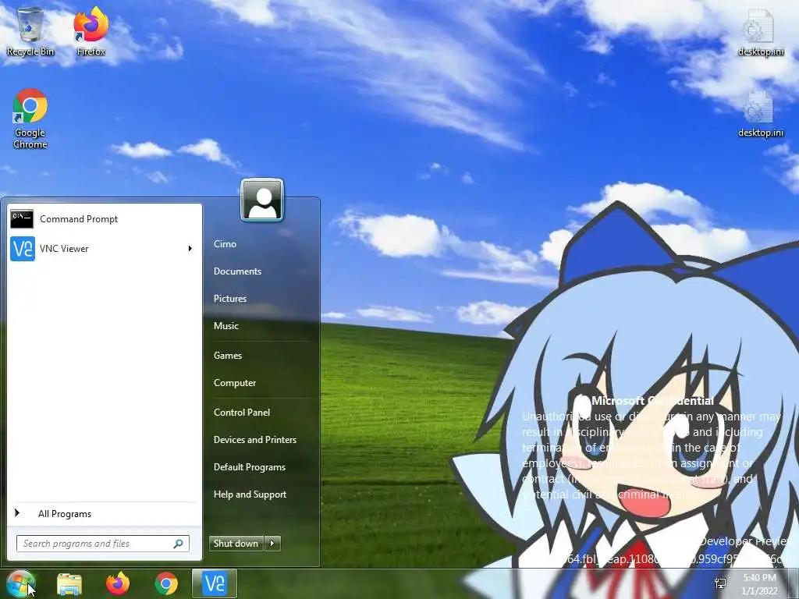
Task: Click the network tray icon
Action: click(x=720, y=583)
